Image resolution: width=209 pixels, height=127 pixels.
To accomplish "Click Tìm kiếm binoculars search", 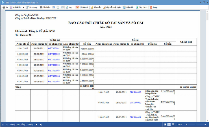I will click(x=45, y=7).
